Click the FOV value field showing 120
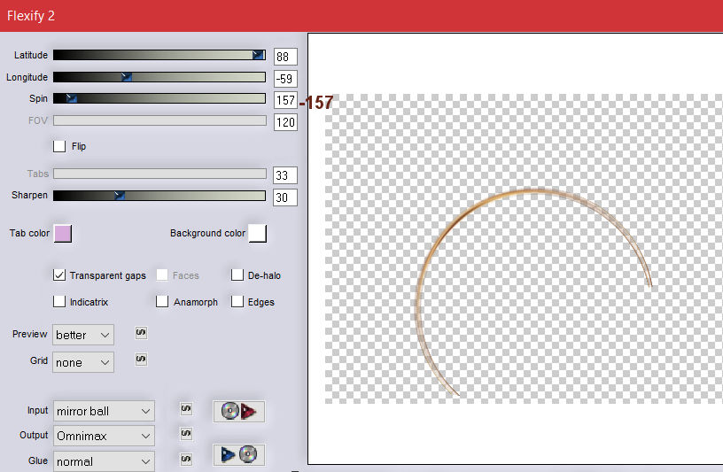Screen dimensions: 723x472 (285, 122)
